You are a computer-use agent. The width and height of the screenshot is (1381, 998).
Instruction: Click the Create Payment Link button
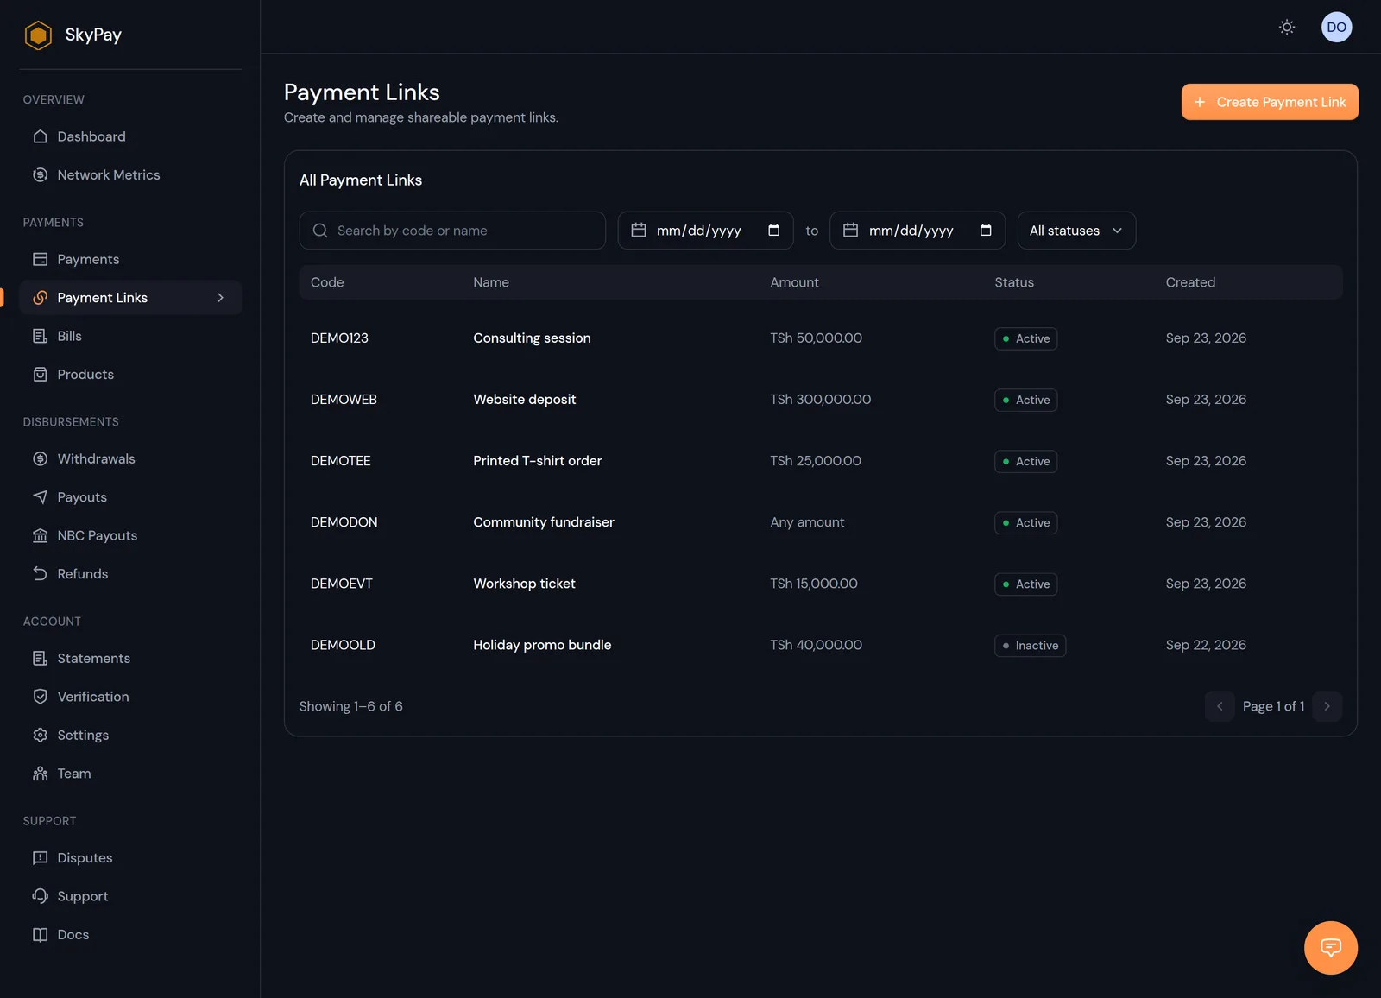point(1270,102)
